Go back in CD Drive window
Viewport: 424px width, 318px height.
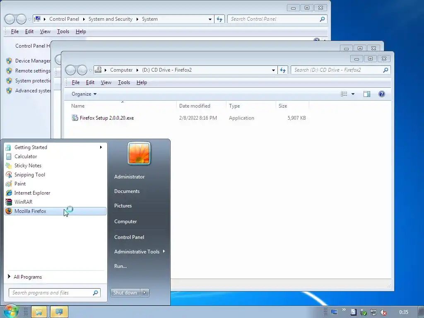(x=70, y=70)
